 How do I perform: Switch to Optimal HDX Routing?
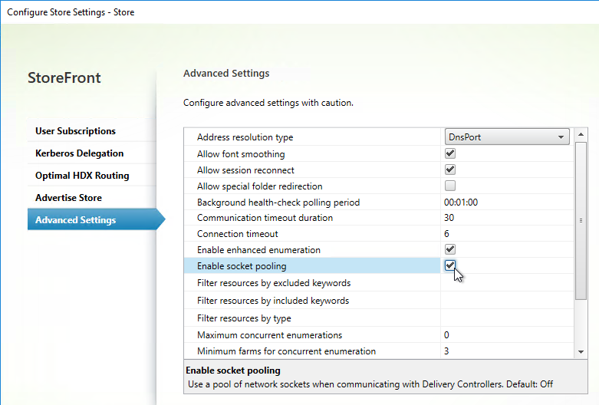pyautogui.click(x=92, y=176)
